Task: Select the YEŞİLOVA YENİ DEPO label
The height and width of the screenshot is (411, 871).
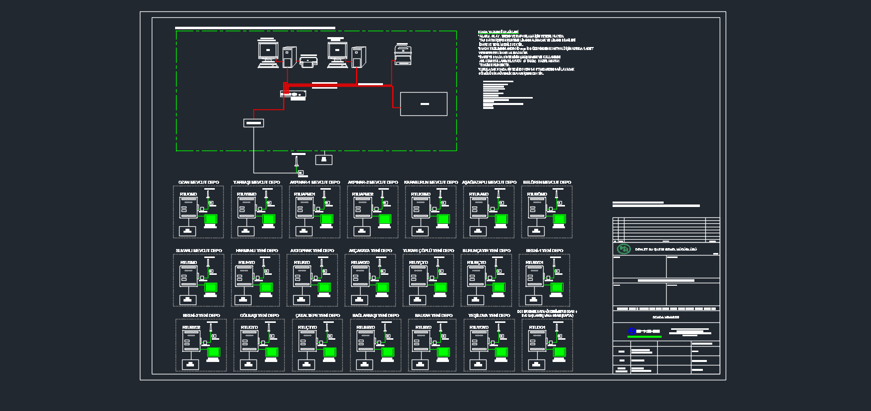Action: [489, 315]
